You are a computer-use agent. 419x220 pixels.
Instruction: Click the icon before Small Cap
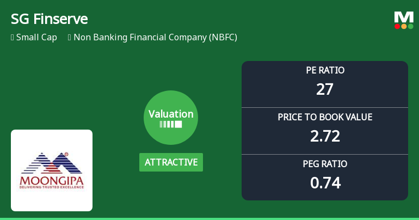coord(12,38)
